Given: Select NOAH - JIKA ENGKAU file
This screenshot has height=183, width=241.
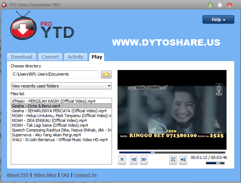Looking at the screenshot, I should pos(61,120).
